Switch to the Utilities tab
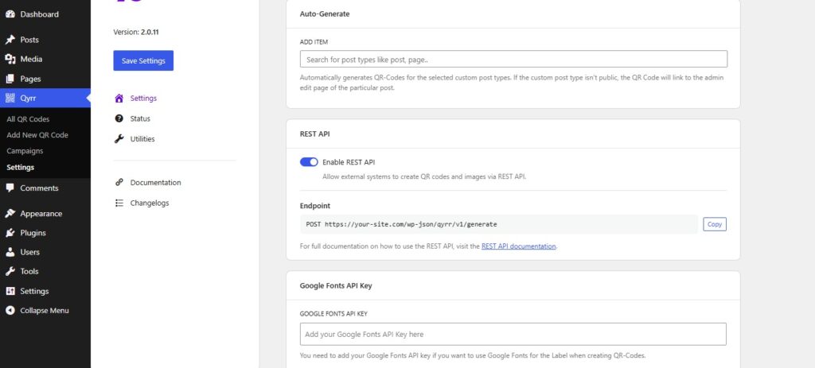 [x=142, y=138]
